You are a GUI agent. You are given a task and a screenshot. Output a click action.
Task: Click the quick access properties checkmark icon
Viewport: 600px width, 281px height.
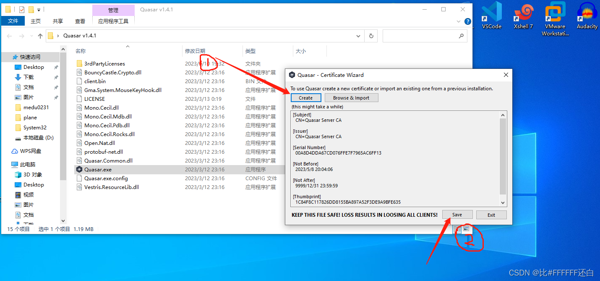(21, 9)
